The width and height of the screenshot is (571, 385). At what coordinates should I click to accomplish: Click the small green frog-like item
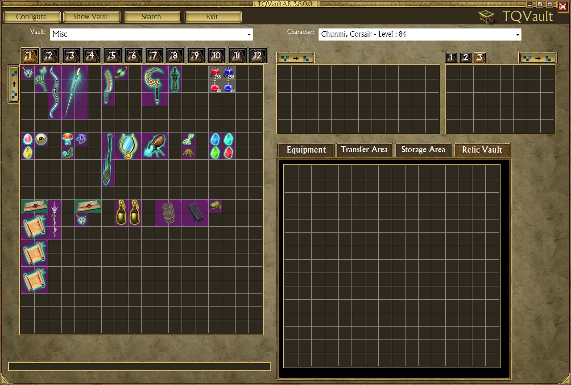coord(215,206)
